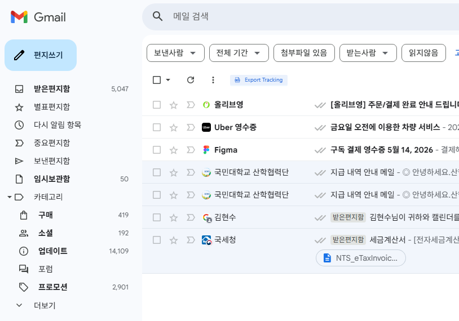Open the NTS_eTaxInvoic... attachment chip
The height and width of the screenshot is (321, 459).
(361, 258)
